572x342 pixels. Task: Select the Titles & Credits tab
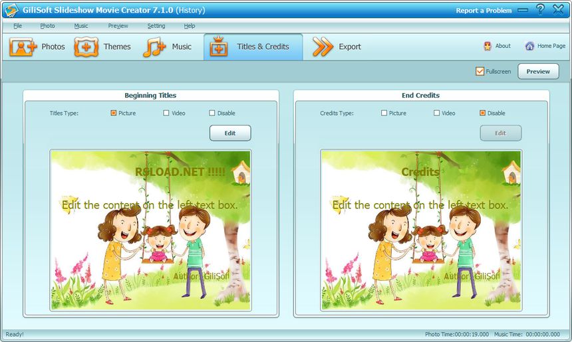pos(253,46)
